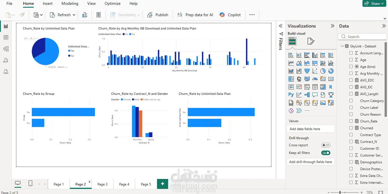Collapse the SkyLink - Dataset table
The width and height of the screenshot is (388, 194).
(342, 46)
